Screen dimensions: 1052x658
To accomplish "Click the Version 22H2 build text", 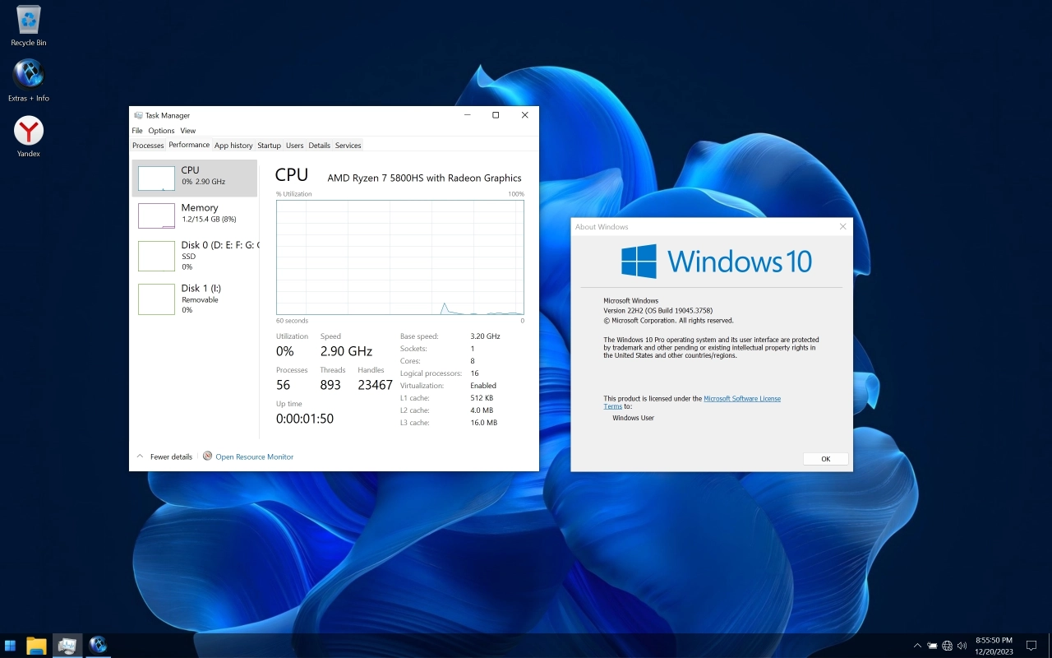I will [657, 311].
